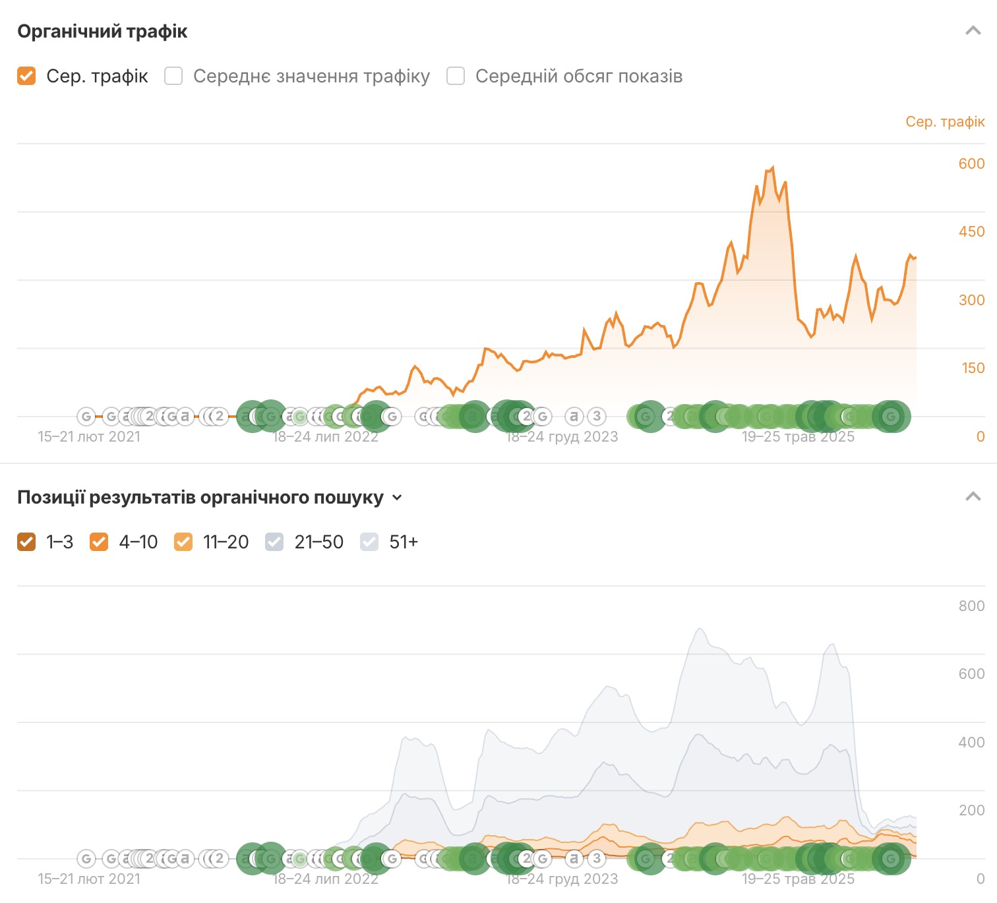This screenshot has height=903, width=997.
Task: Collapse the organic search positions section
Action: (973, 497)
